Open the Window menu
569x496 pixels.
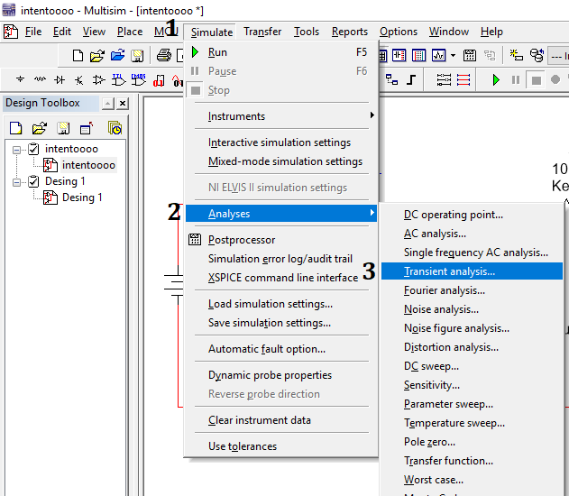click(x=449, y=32)
